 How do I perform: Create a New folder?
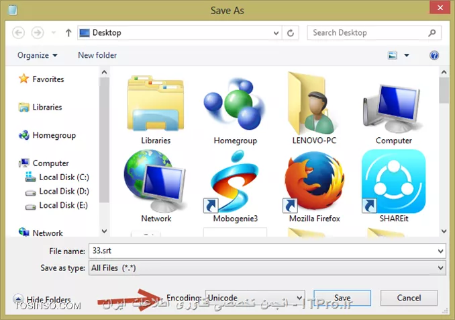[97, 55]
